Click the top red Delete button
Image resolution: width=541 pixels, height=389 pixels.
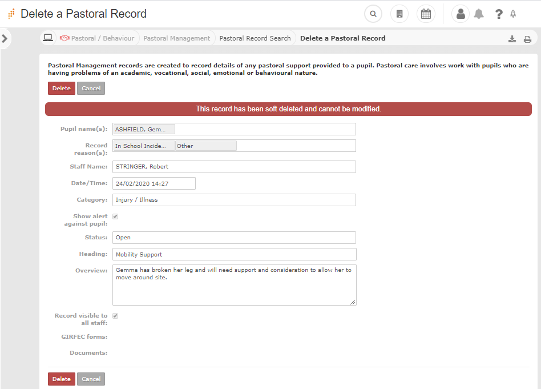coord(62,89)
